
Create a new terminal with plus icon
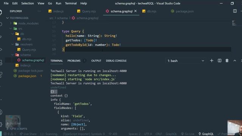(x=212, y=60)
